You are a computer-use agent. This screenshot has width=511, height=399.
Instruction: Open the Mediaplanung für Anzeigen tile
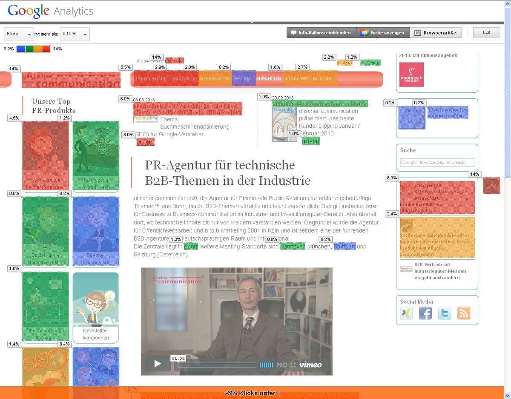(x=45, y=307)
